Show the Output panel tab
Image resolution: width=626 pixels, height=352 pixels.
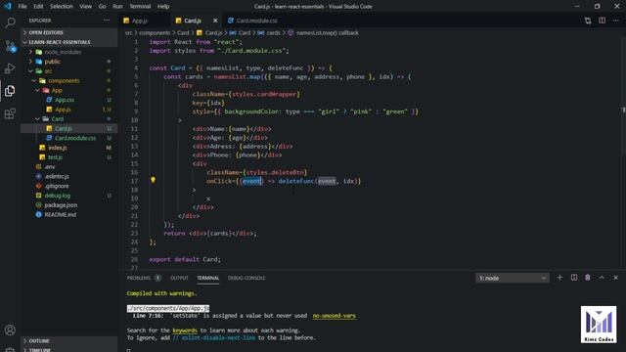pyautogui.click(x=179, y=278)
